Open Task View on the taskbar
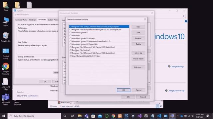This screenshot has width=213, height=119. pyautogui.click(x=72, y=116)
